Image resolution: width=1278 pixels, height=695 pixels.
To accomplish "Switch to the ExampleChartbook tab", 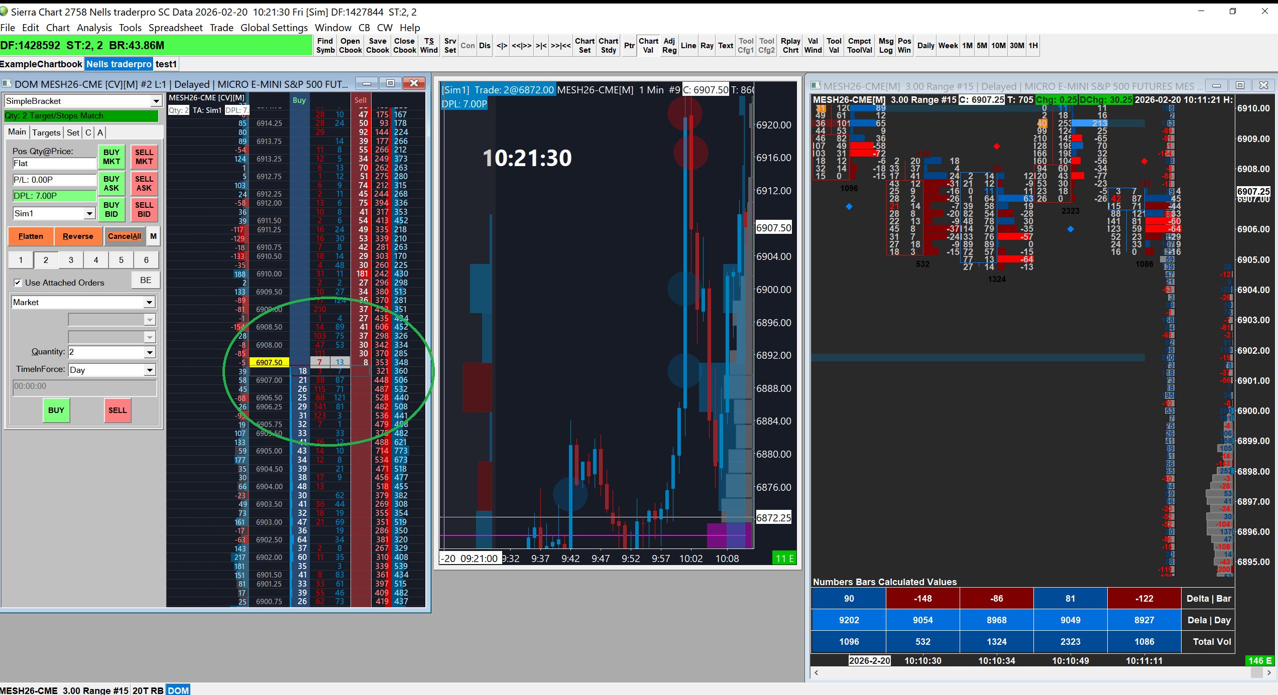I will point(41,64).
